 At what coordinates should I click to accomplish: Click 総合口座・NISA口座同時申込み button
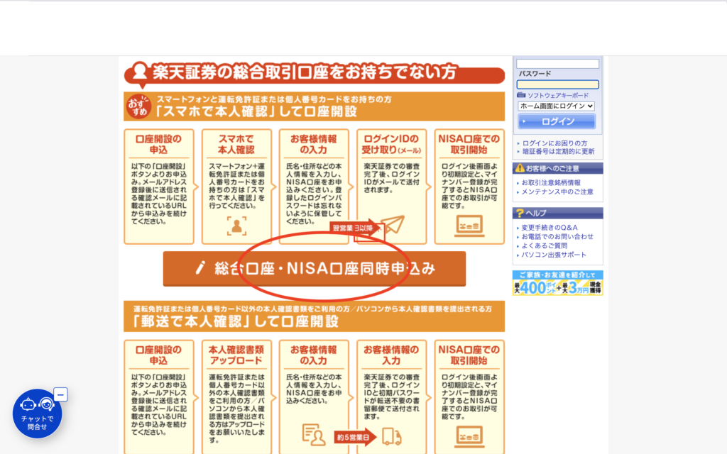point(315,269)
